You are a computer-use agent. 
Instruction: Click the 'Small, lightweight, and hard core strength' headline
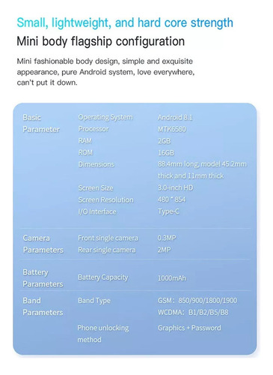125,23
